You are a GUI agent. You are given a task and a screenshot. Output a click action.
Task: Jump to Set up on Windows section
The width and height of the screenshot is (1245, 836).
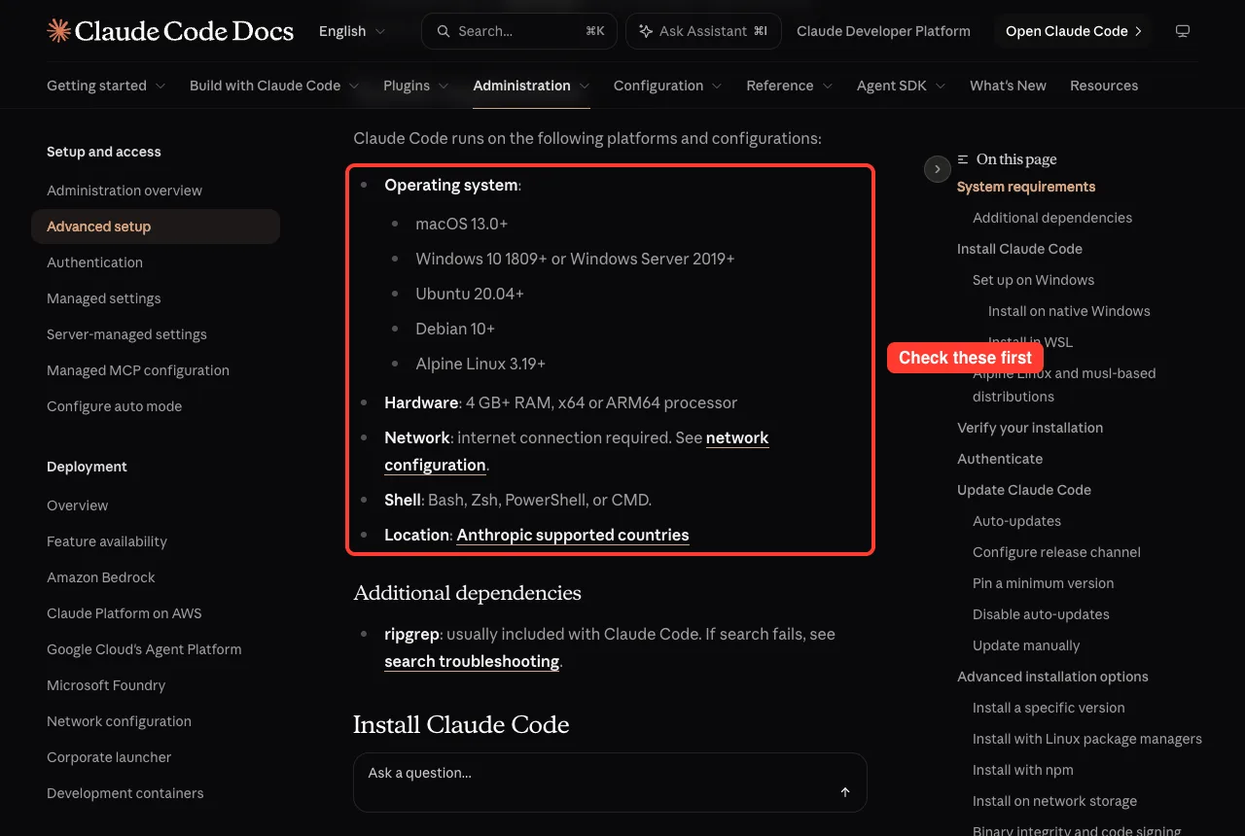[1033, 280]
